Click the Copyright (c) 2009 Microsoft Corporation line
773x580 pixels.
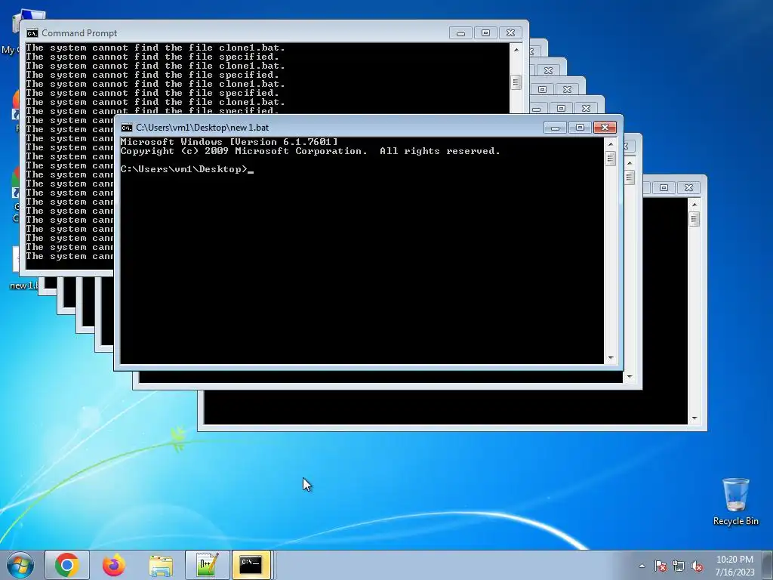coord(310,151)
